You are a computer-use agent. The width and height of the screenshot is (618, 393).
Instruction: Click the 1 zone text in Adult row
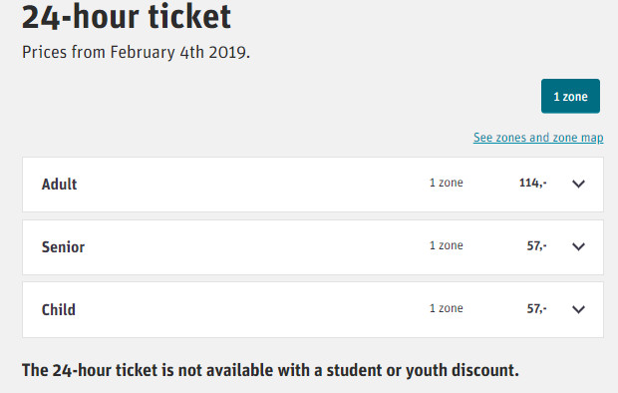pyautogui.click(x=447, y=183)
